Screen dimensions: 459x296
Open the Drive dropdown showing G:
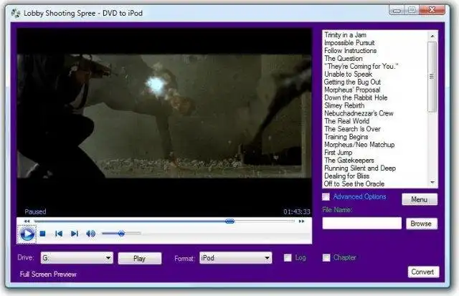click(x=77, y=258)
